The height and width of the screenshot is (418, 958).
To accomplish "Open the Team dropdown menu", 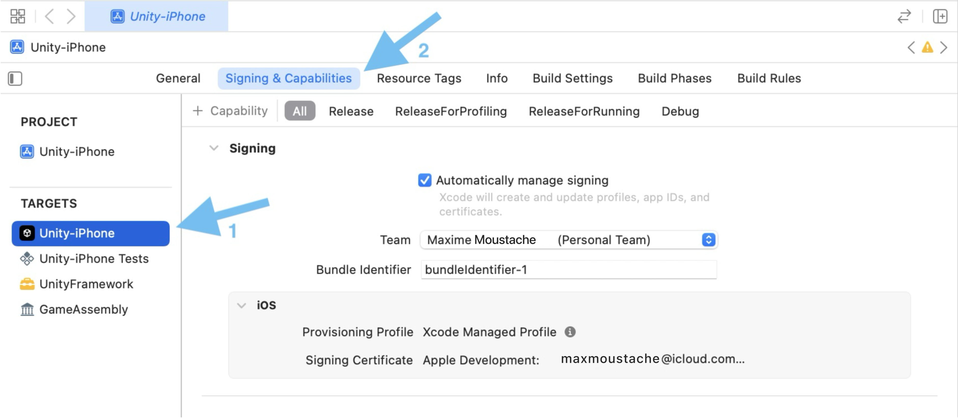I will [x=569, y=240].
